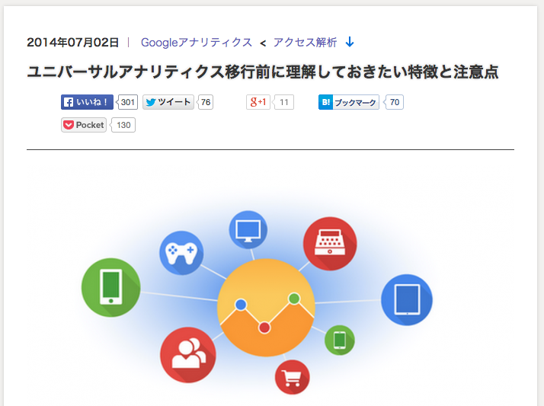544x406 pixels.
Task: Click the blue desktop monitor icon
Action: point(248,229)
